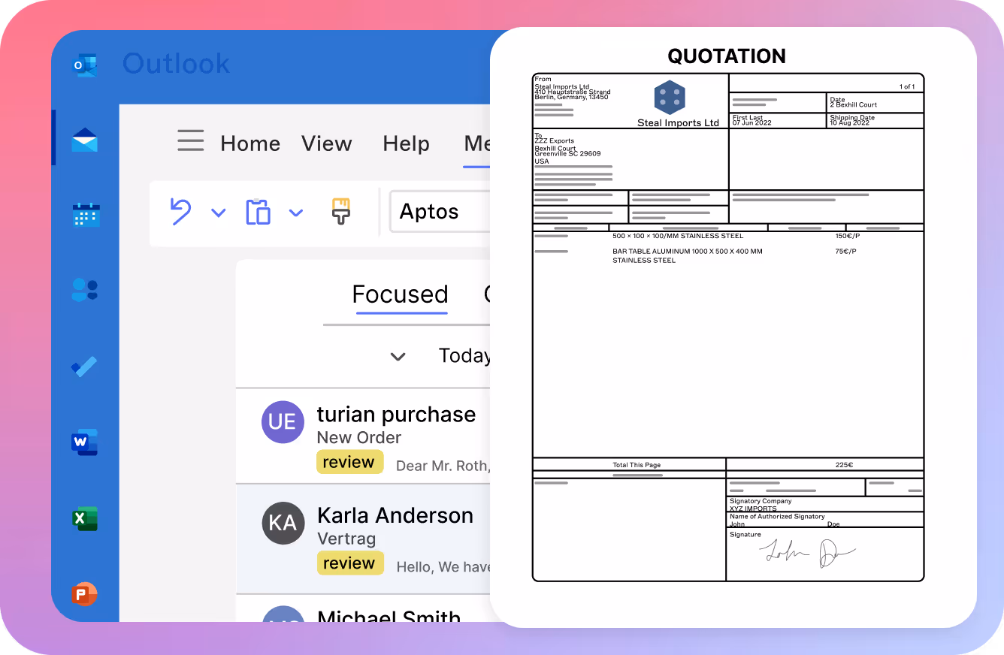Open the Calendar icon in sidebar
The width and height of the screenshot is (1004, 655).
[86, 214]
